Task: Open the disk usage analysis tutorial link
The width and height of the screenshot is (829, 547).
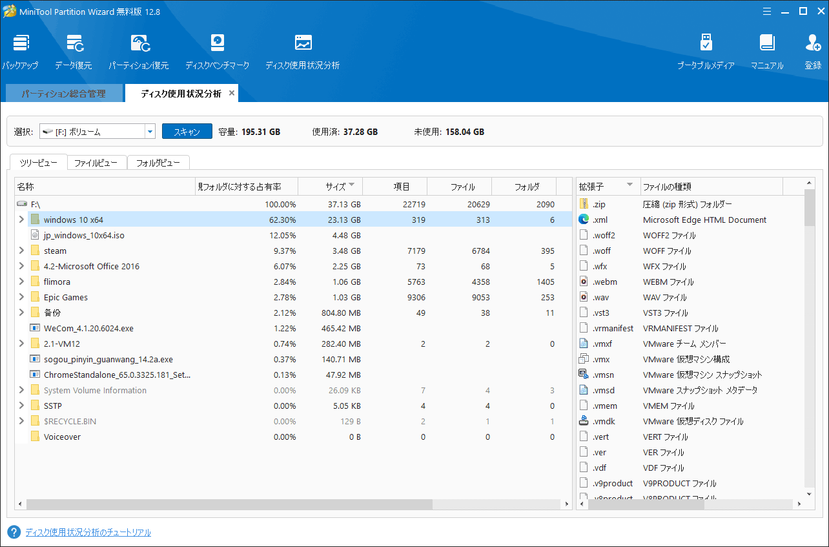Action: [88, 532]
